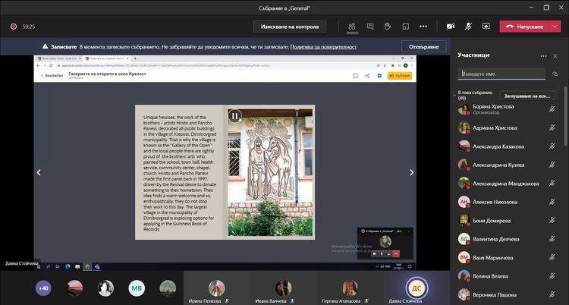The height and width of the screenshot is (305, 569).
Task: Enter fullscreen in shared Book Creator
Action: 356,76
